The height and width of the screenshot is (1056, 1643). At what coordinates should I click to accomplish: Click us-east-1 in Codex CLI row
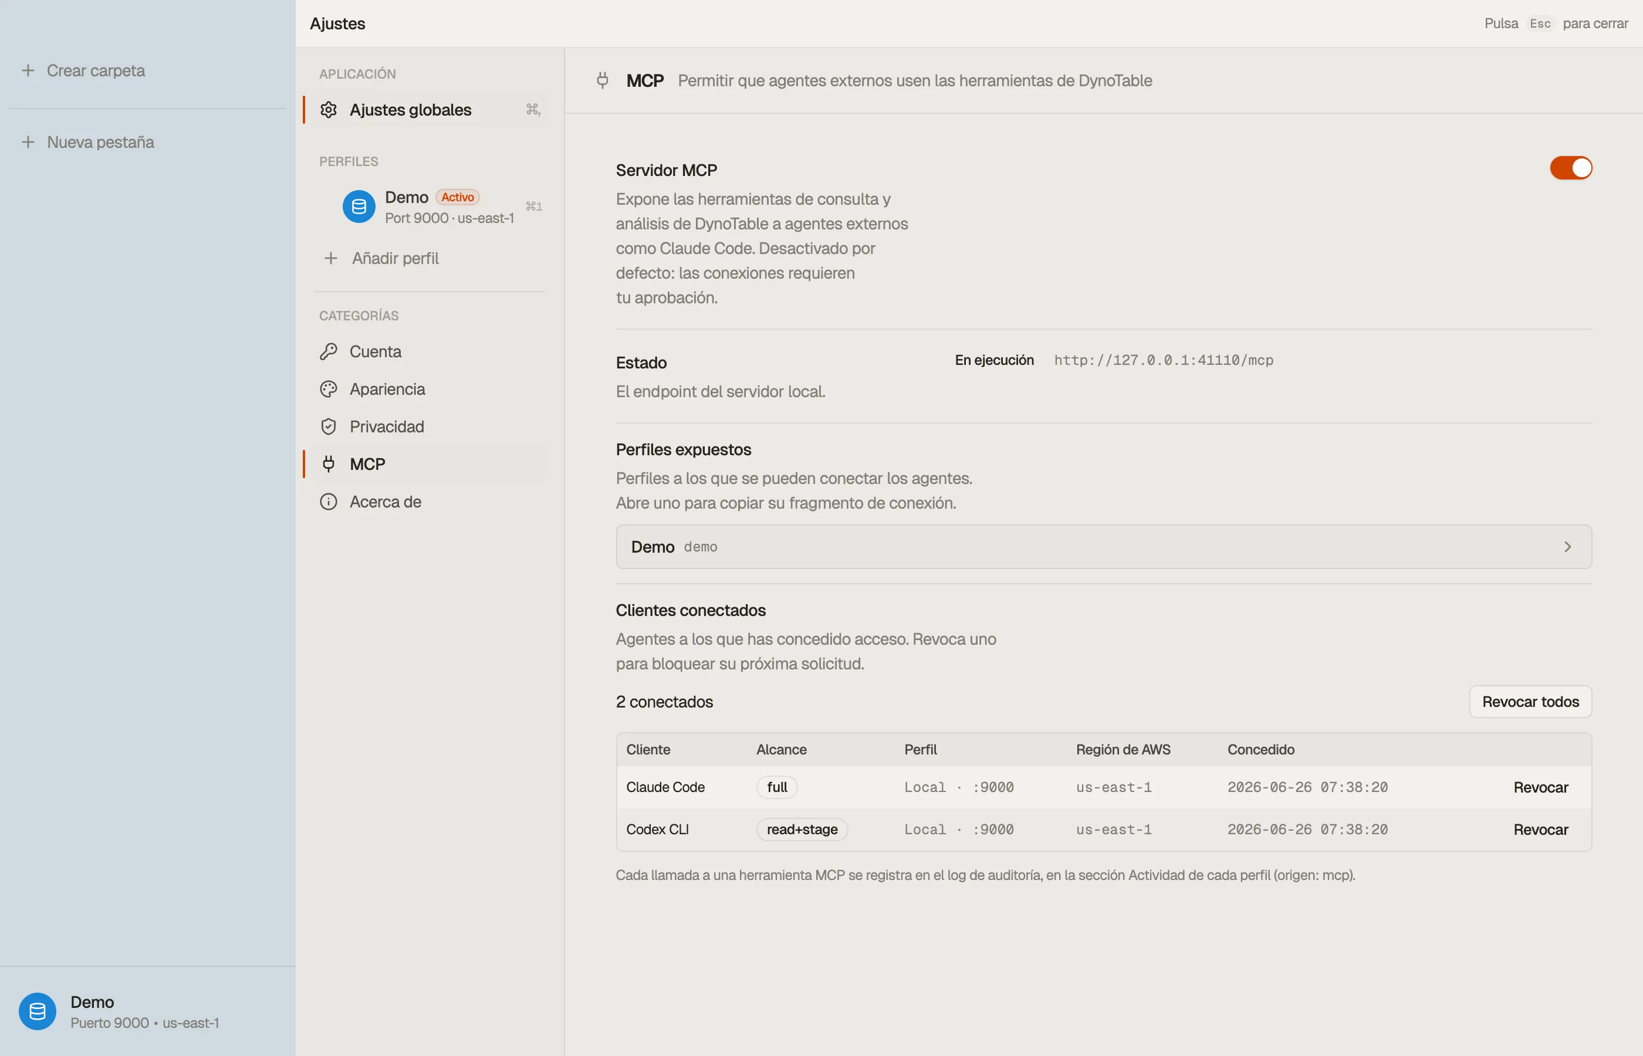coord(1114,830)
